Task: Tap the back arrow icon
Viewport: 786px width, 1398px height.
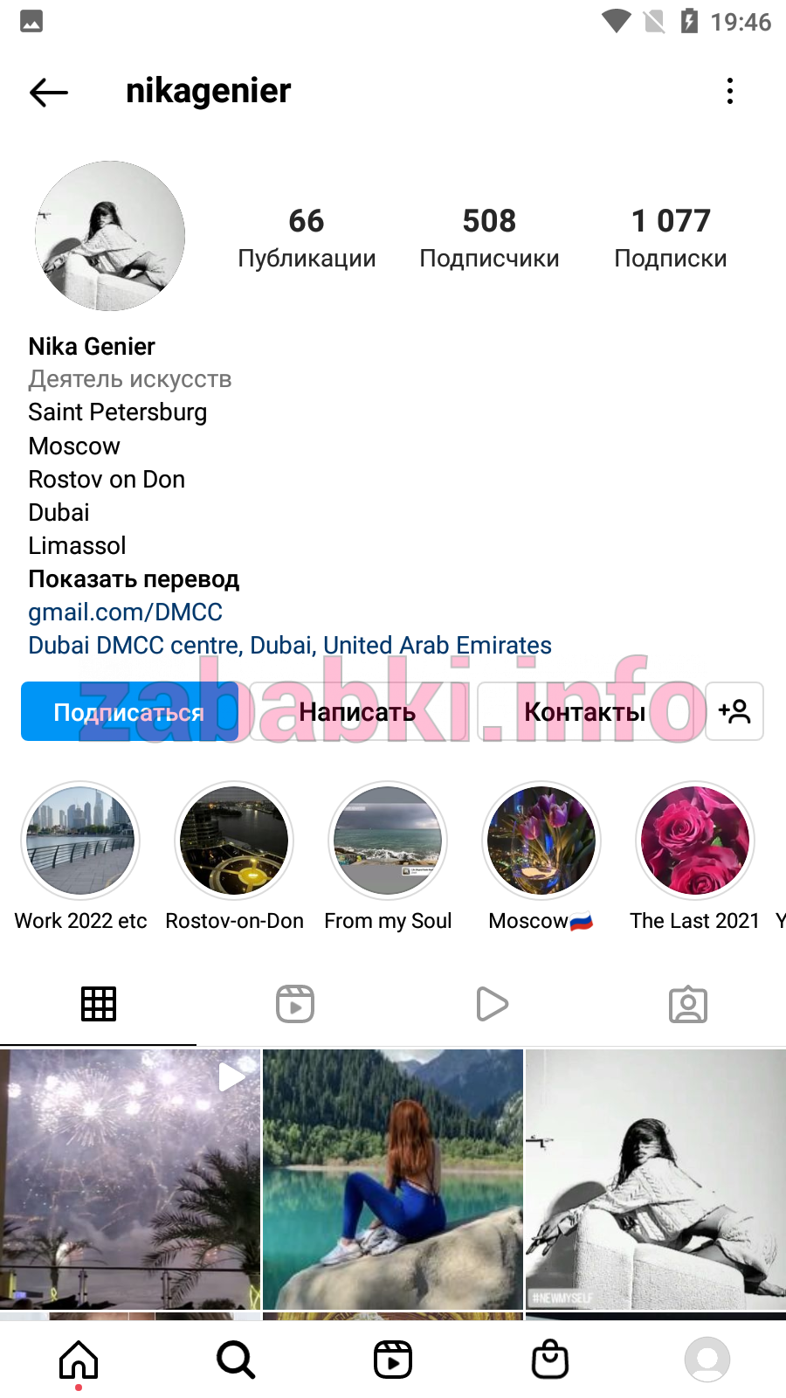Action: point(49,92)
